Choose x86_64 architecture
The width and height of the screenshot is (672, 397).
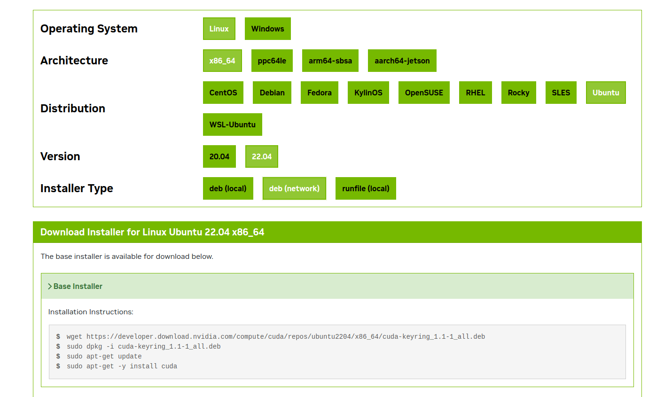click(x=222, y=61)
